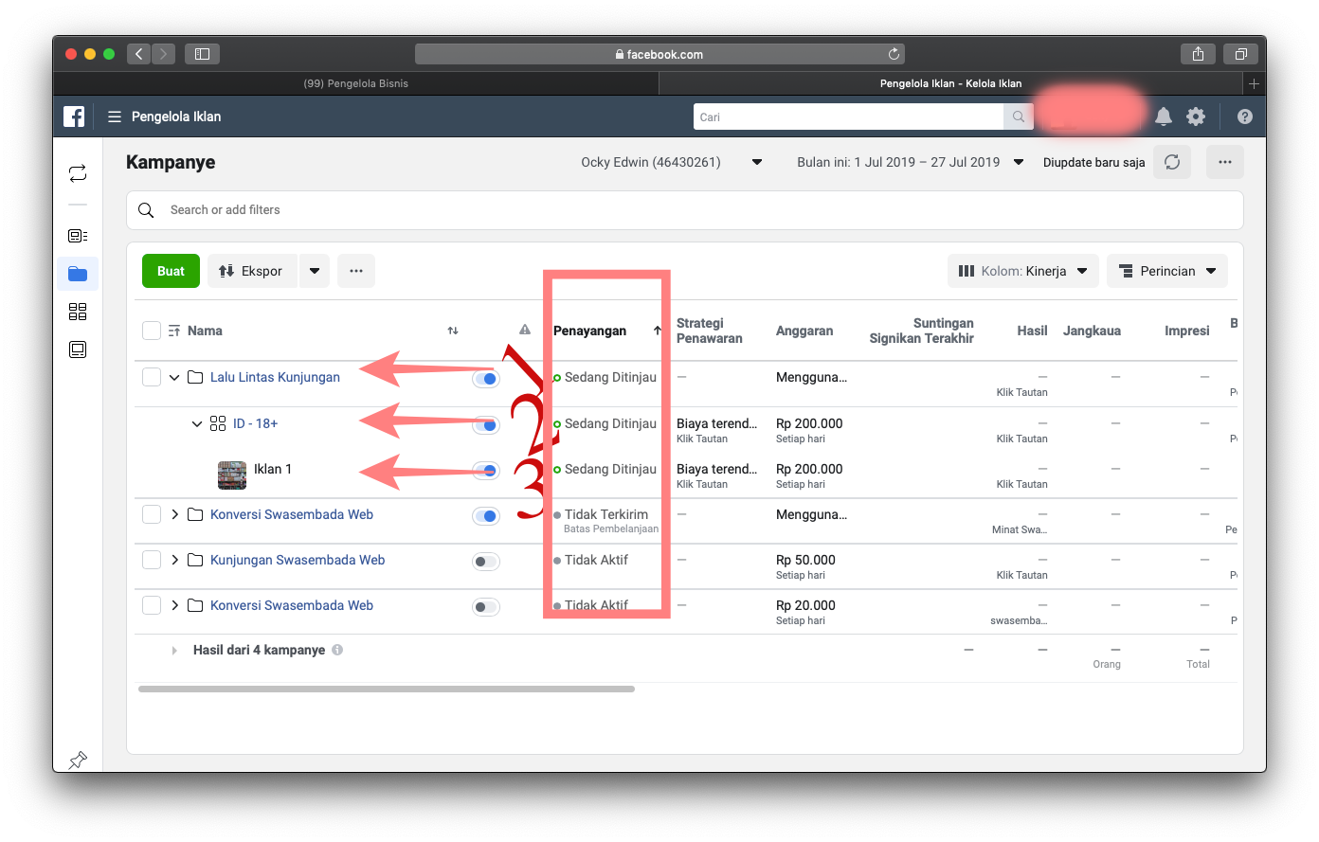Select the ads icon in left sidebar
Image resolution: width=1319 pixels, height=842 pixels.
(78, 349)
